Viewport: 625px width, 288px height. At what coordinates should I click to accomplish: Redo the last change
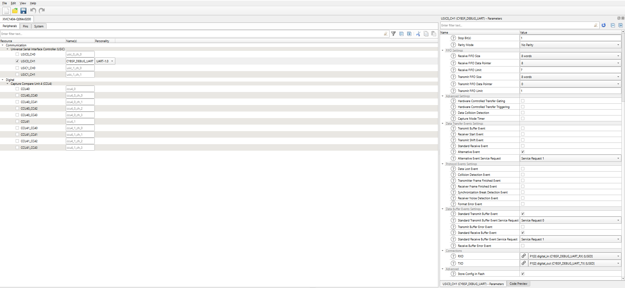click(42, 11)
